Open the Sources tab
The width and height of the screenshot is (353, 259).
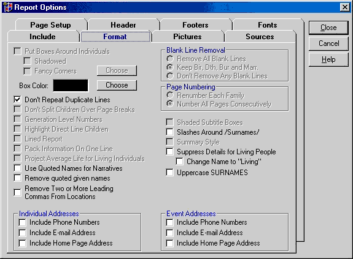point(260,36)
